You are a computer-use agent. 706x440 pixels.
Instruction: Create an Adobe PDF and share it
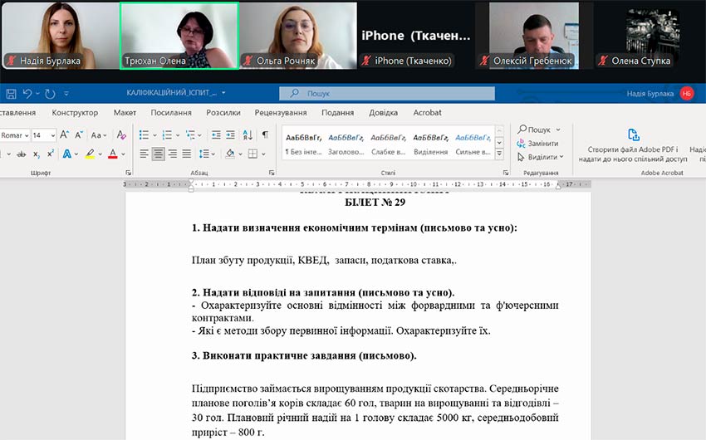(x=633, y=146)
